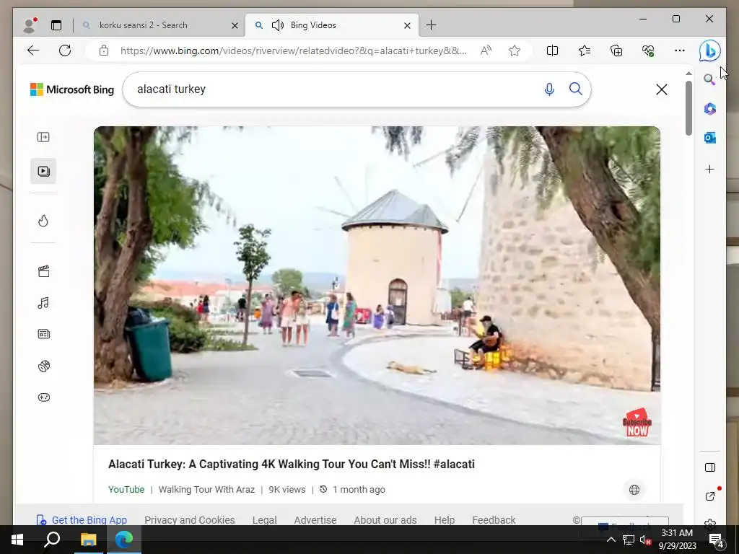The height and width of the screenshot is (554, 739).
Task: Refresh the current page
Action: pyautogui.click(x=65, y=50)
